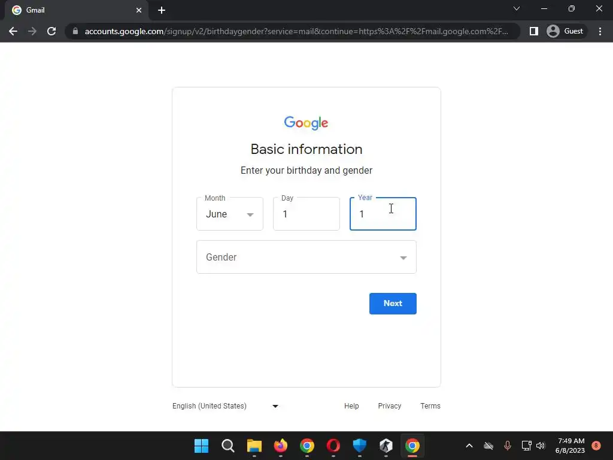Viewport: 613px width, 460px height.
Task: Open the Guest profile menu
Action: click(x=566, y=31)
